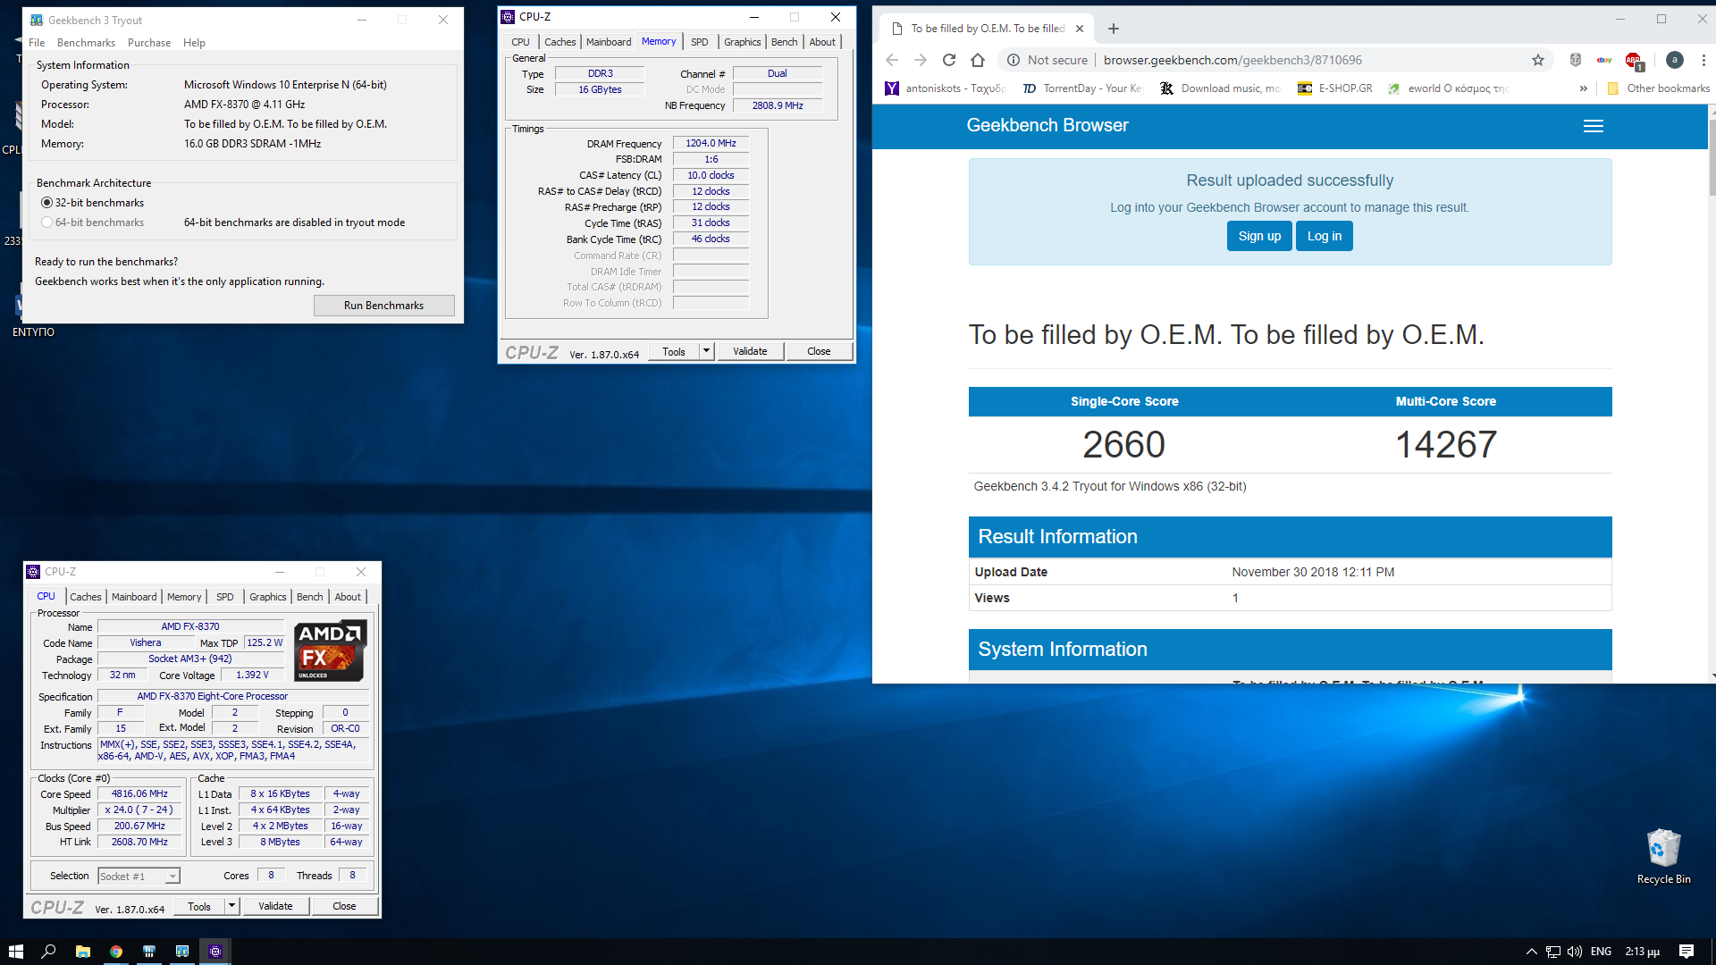Click the Geekbench Browser header link

point(1047,126)
